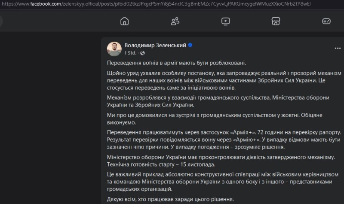Open the Friends icon in top navigation

[175, 21]
